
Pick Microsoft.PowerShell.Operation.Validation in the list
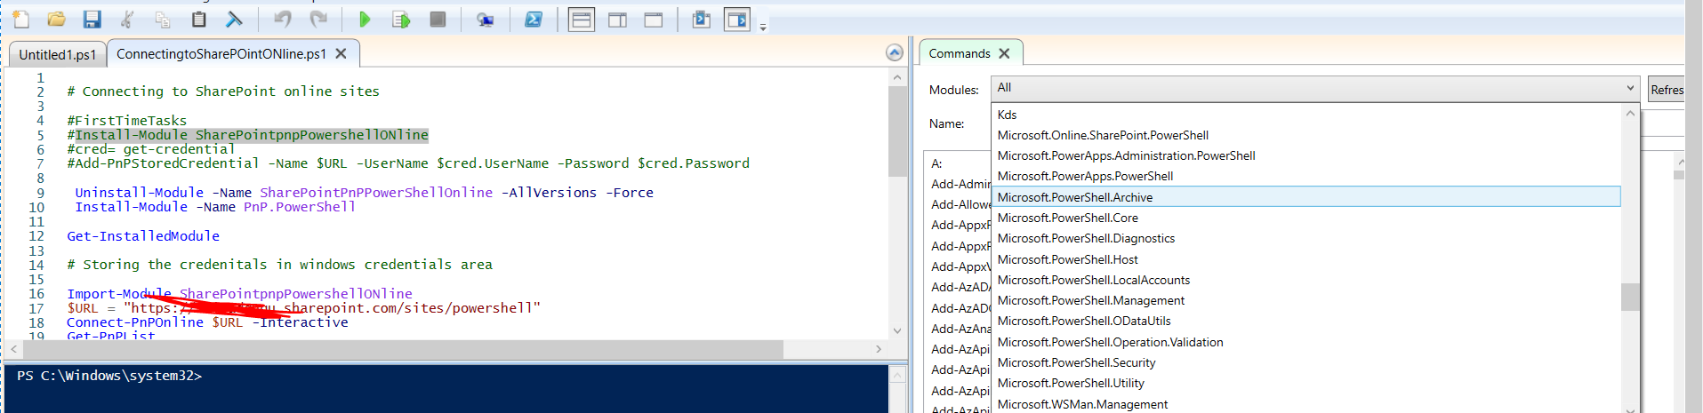[1305, 342]
